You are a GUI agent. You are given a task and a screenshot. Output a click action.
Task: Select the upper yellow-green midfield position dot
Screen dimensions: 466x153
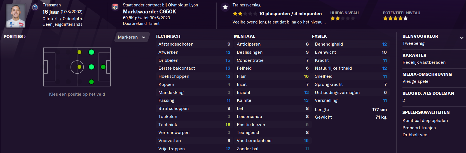pos(79,52)
